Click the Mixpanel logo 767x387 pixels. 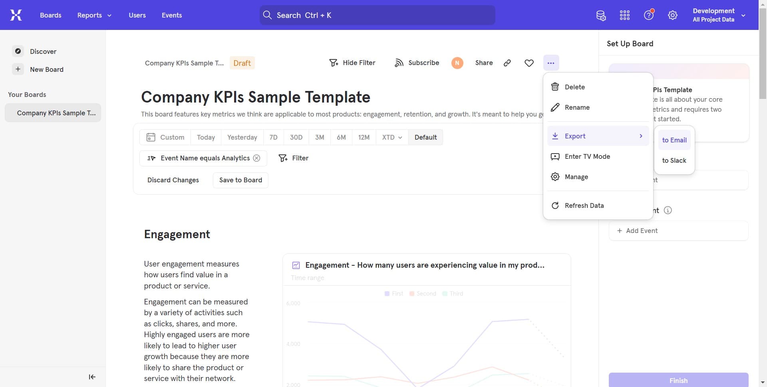(x=15, y=15)
